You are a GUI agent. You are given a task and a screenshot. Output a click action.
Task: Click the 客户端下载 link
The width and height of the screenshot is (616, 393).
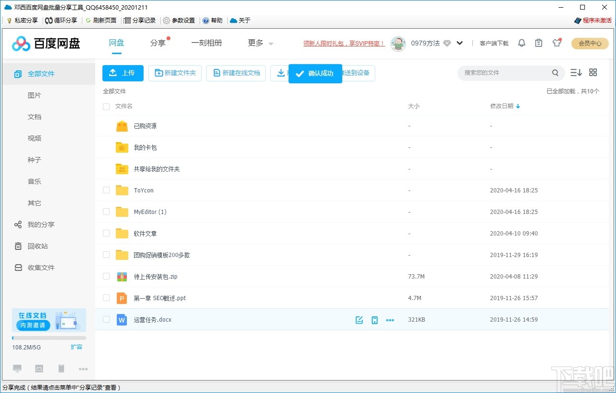coord(494,43)
